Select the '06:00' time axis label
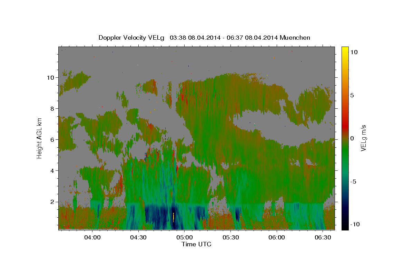Viewport: 414px width, 276px height. 277,237
